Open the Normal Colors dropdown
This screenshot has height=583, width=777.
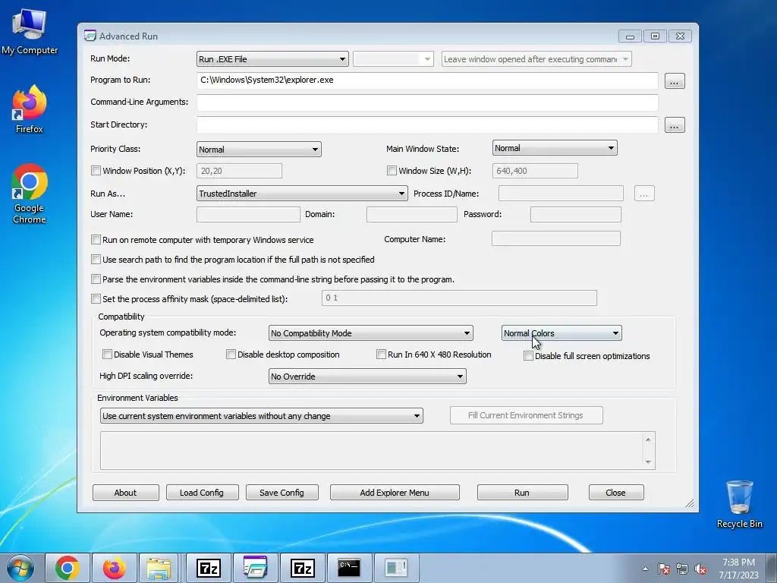[x=562, y=333]
